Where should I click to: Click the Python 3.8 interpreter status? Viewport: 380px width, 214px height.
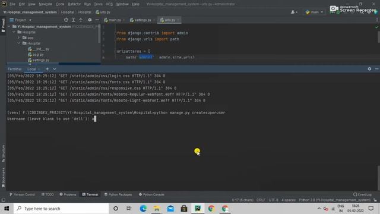[x=334, y=200]
